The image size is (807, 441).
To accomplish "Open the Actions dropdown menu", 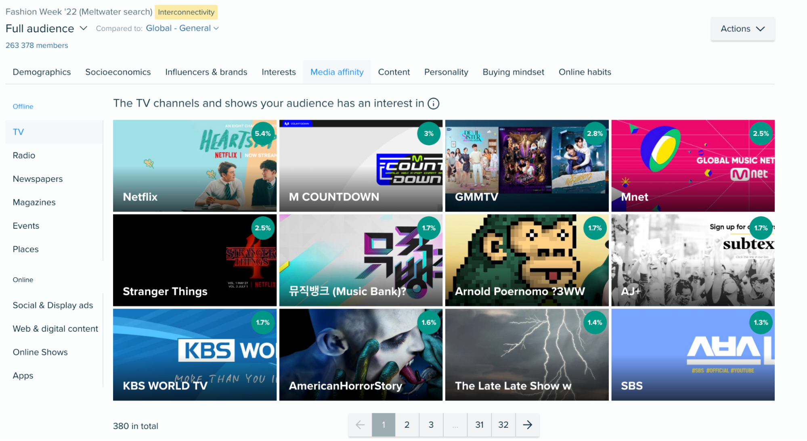I will [x=742, y=29].
